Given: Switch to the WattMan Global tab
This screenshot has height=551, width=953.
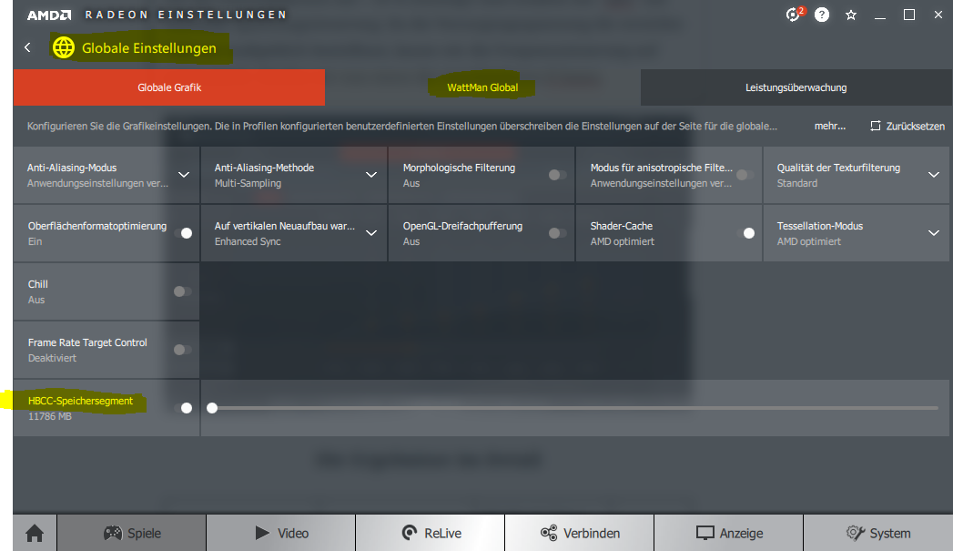Looking at the screenshot, I should click(482, 88).
